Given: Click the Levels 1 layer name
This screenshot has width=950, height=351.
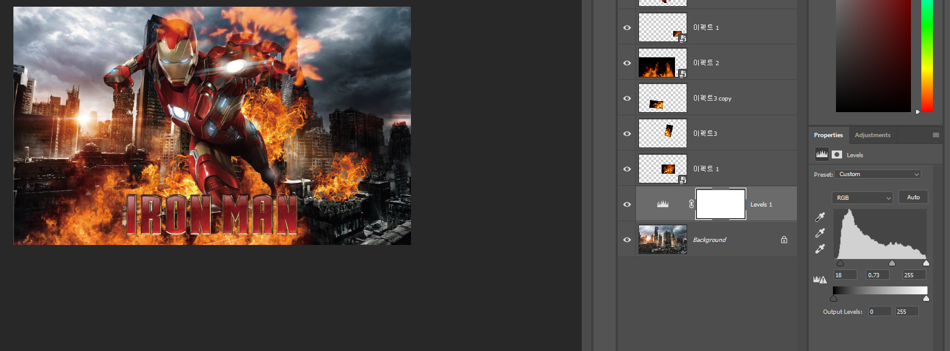Looking at the screenshot, I should 761,205.
